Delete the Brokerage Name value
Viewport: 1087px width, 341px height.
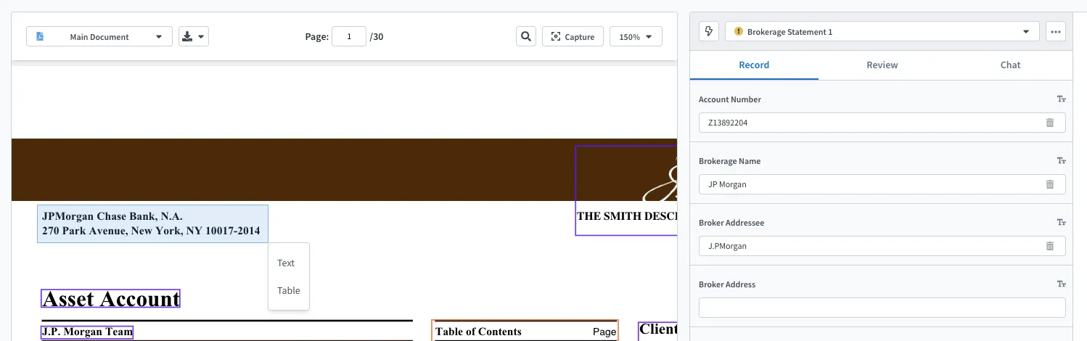(x=1050, y=184)
